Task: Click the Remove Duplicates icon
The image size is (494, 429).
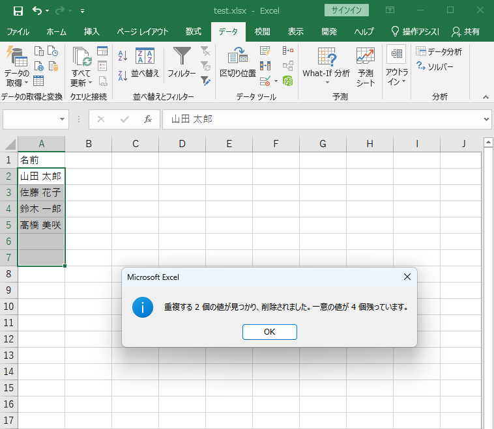Action: [x=265, y=66]
